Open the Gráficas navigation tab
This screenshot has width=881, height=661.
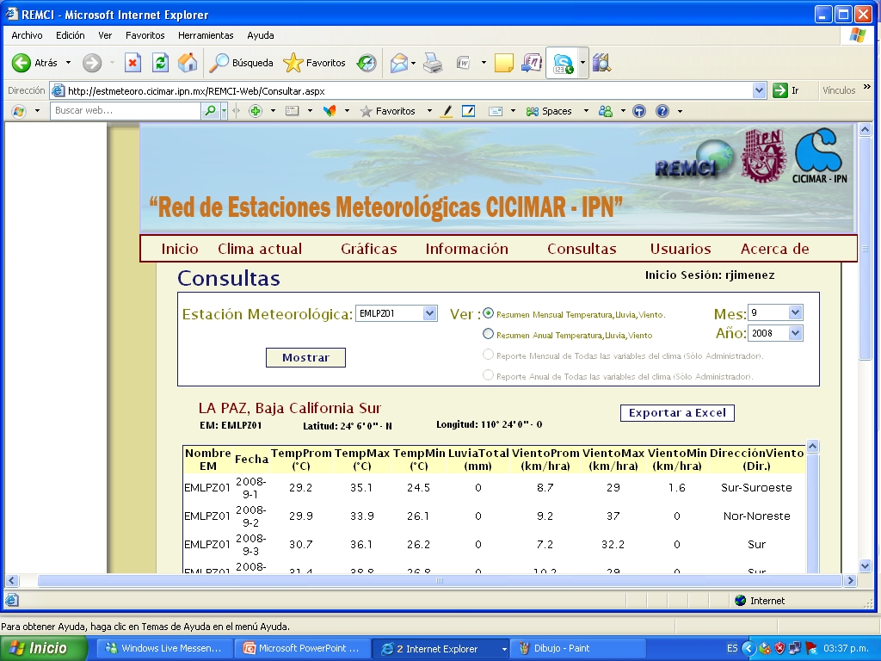coord(368,249)
